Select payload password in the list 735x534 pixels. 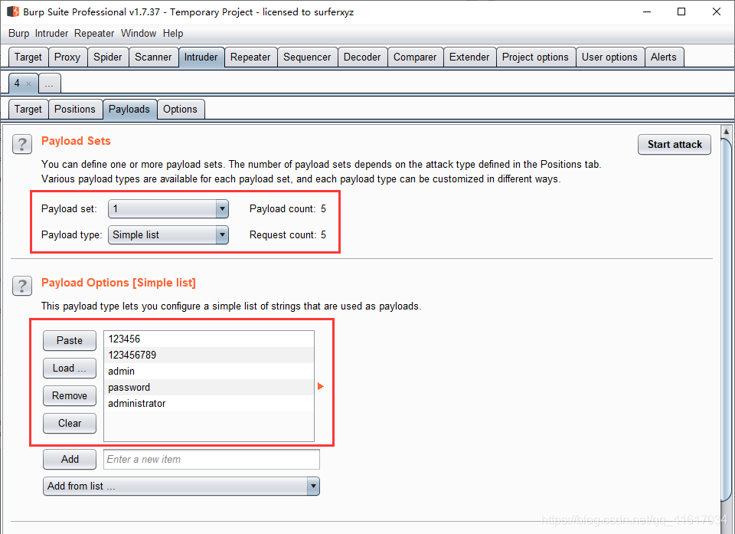click(x=208, y=387)
